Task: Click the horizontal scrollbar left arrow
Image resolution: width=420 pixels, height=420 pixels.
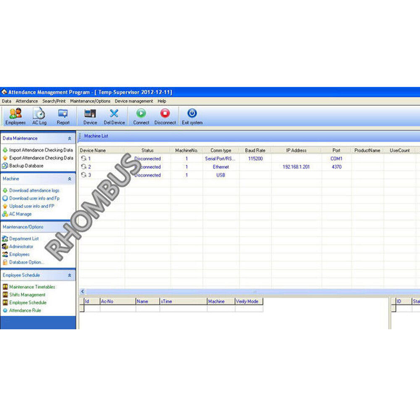Action: point(82,291)
